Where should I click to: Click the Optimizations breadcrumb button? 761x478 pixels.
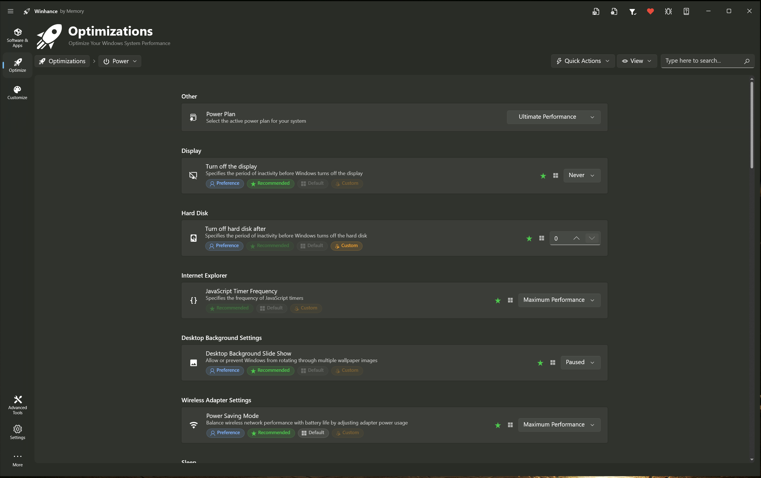[62, 61]
